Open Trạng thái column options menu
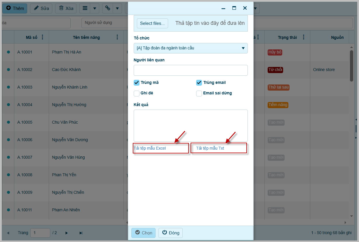This screenshot has height=242, width=359. pos(304,37)
